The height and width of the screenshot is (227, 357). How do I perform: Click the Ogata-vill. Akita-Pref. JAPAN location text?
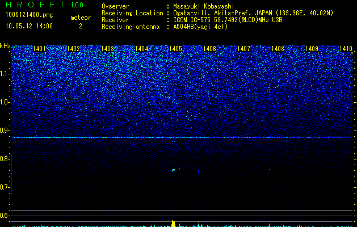click(253, 13)
